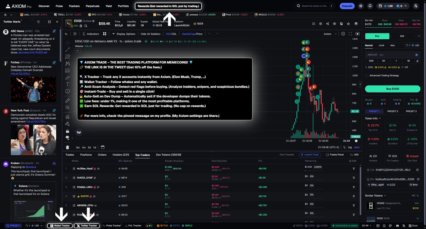Select the magnet mode tool

67,117
